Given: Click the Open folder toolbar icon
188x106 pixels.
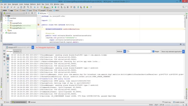Looking at the screenshot, I should (2, 7).
